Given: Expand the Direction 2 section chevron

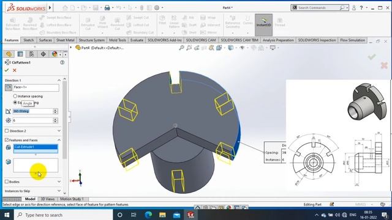Looking at the screenshot, I should pos(59,131).
